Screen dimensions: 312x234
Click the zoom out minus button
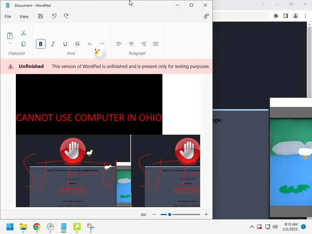(x=154, y=214)
